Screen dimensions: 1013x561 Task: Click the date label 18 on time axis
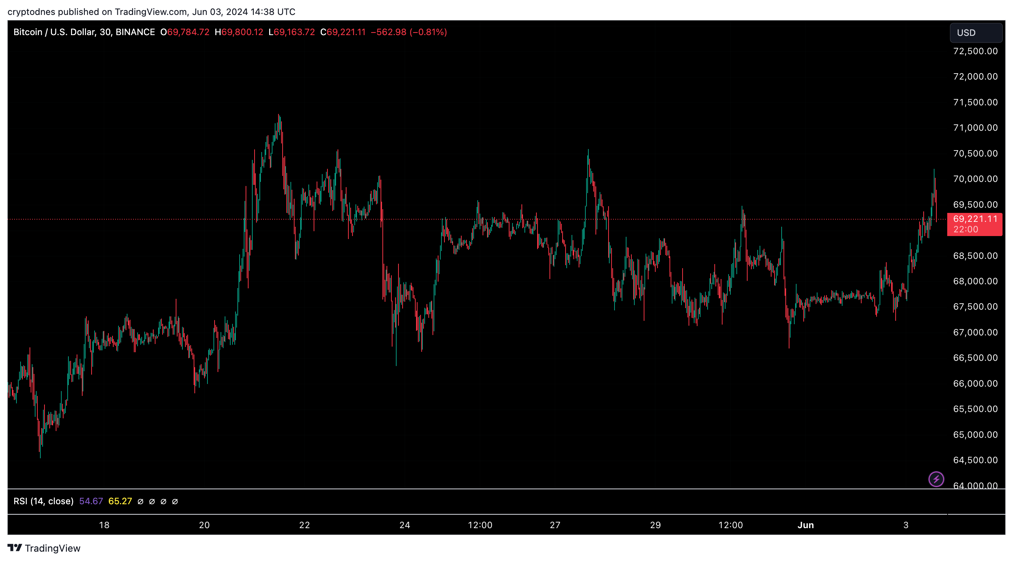tap(104, 525)
